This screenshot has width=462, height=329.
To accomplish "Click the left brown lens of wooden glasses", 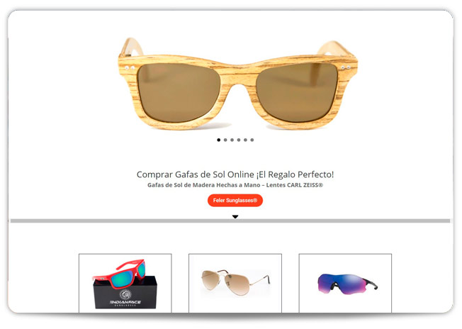I will pos(179,93).
